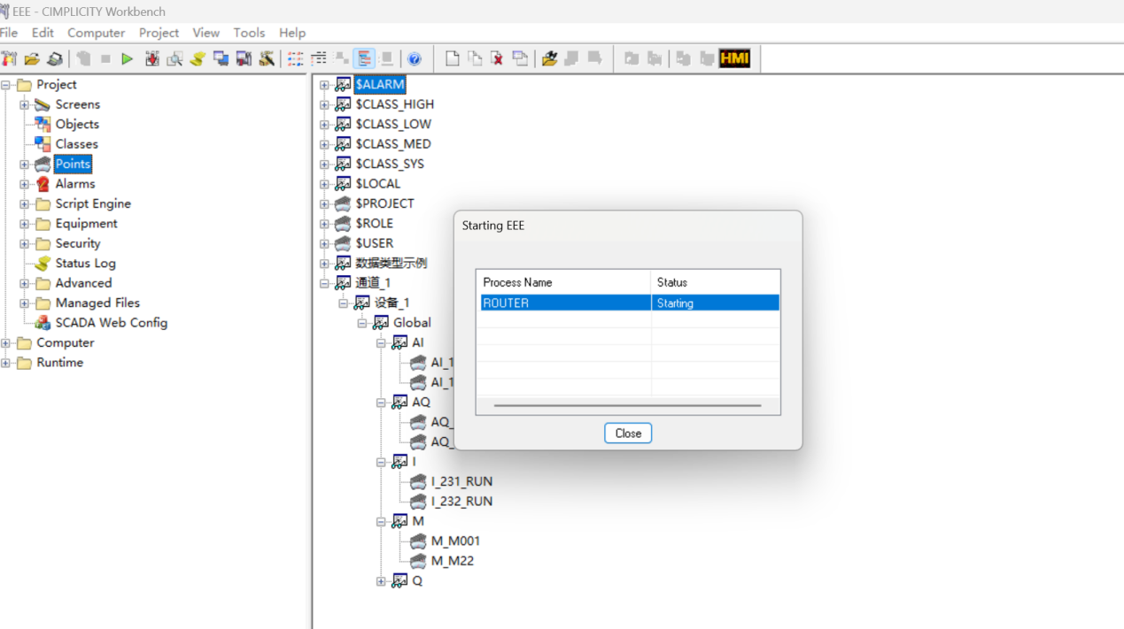Select the 数据类型示例 tree item
The image size is (1124, 629).
point(391,264)
